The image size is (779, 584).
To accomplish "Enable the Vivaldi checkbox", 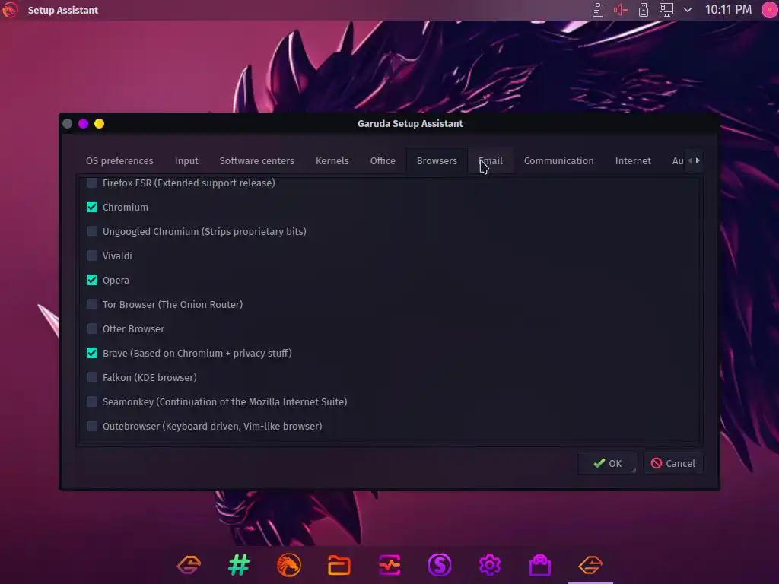I will (92, 255).
